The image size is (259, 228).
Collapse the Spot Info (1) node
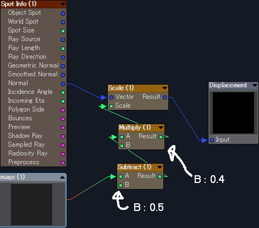point(63,4)
